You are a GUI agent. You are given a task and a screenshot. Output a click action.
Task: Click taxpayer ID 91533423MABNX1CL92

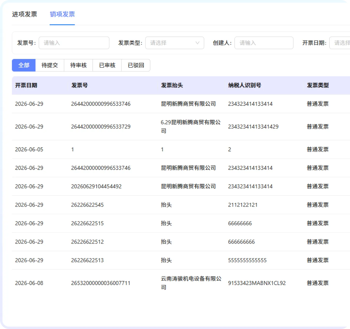(x=257, y=283)
